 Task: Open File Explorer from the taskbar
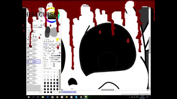tap(43, 97)
